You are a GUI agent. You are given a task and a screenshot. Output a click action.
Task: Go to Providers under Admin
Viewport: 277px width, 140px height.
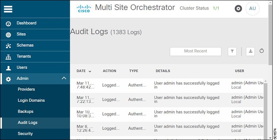pyautogui.click(x=26, y=89)
